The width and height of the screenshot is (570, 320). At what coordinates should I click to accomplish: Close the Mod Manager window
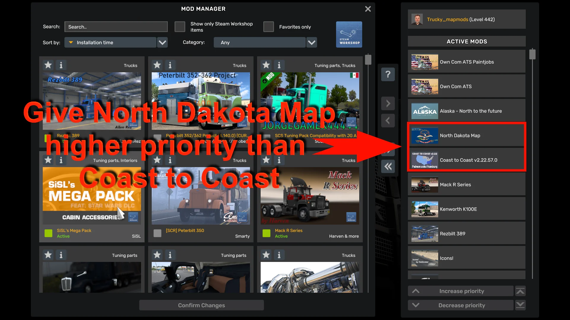pos(368,9)
